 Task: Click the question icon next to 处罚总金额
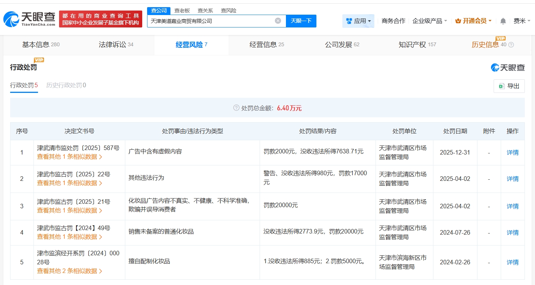(236, 108)
